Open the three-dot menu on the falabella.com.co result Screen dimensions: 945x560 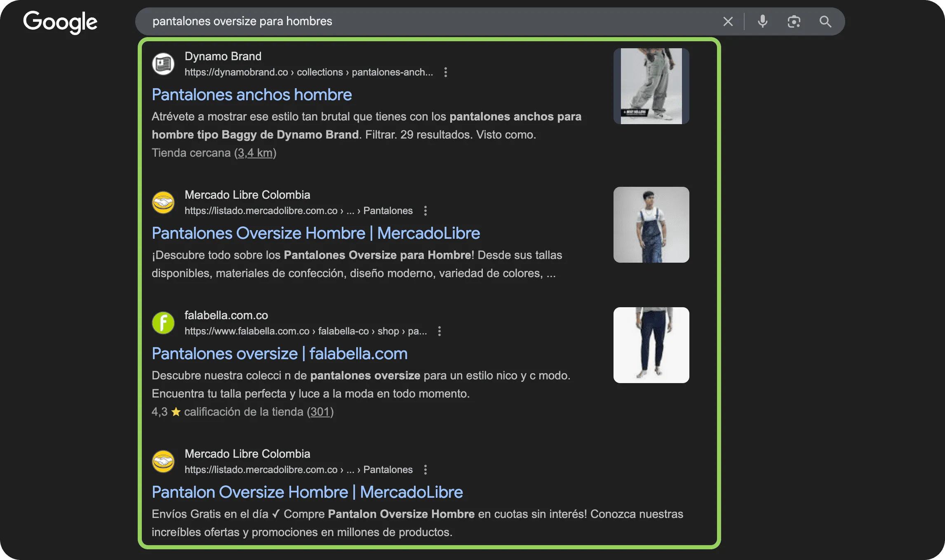[439, 331]
